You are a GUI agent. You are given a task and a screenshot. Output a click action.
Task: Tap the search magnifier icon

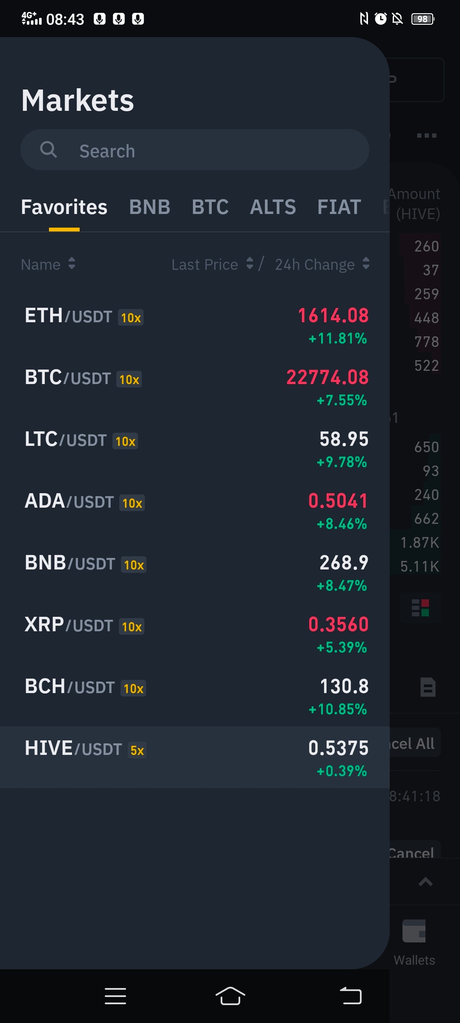48,150
